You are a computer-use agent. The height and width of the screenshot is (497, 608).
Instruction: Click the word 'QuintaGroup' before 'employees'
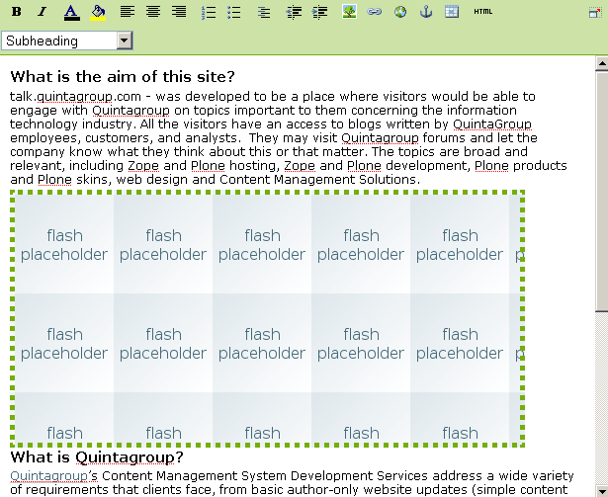pyautogui.click(x=492, y=124)
